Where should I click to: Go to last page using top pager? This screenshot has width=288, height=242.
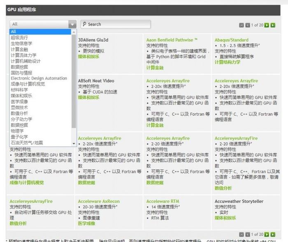[273, 25]
